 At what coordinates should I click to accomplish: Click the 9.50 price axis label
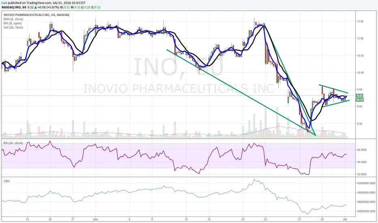tap(360, 90)
